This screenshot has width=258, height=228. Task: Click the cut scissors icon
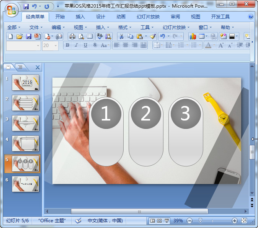pyautogui.click(x=121, y=36)
